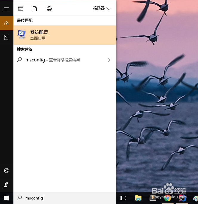This screenshot has height=204, width=198.
Task: Filter results by Apps icon
Action: pos(21,9)
